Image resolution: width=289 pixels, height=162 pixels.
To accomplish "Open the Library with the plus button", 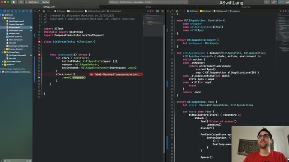I will pyautogui.click(x=267, y=2).
